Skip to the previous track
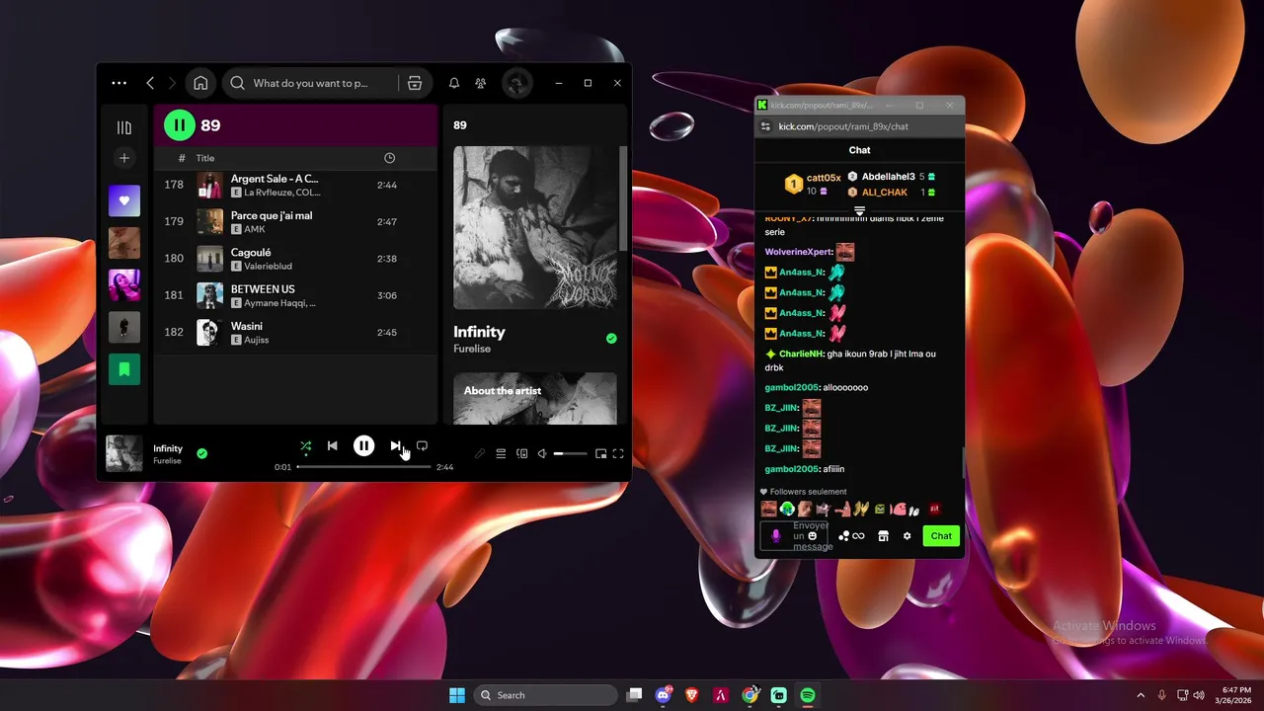 [x=333, y=446]
